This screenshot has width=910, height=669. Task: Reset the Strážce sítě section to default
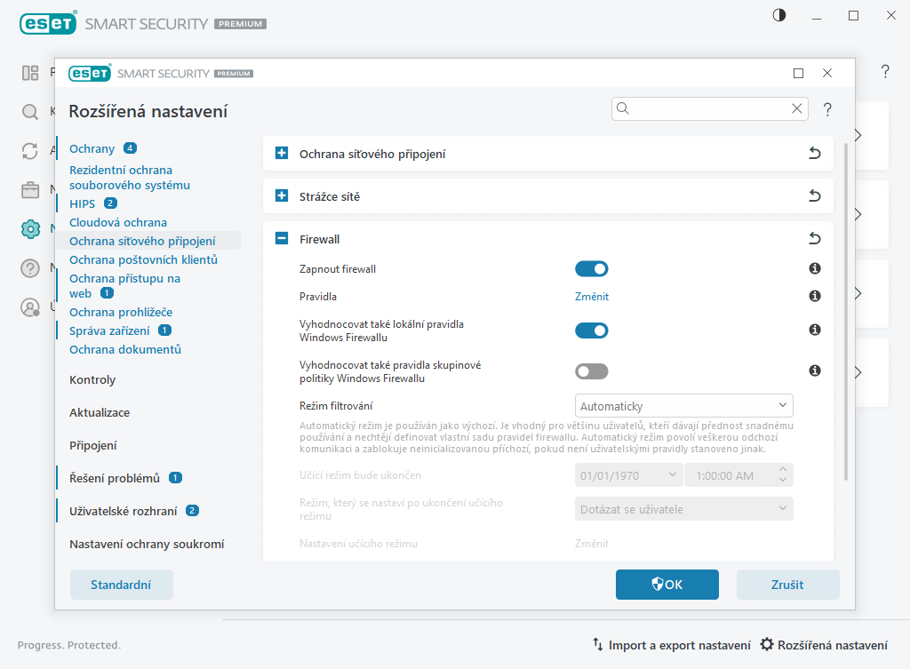click(x=814, y=196)
